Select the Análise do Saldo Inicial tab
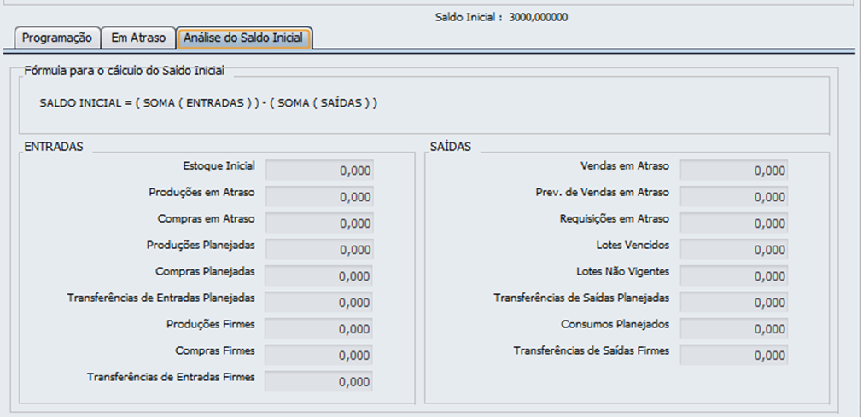 [x=244, y=38]
